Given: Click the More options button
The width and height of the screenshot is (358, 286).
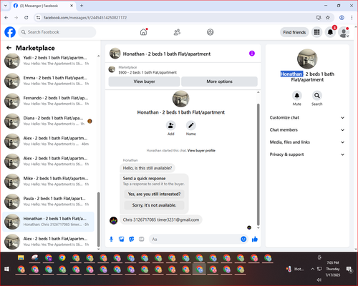Looking at the screenshot, I should [x=219, y=82].
